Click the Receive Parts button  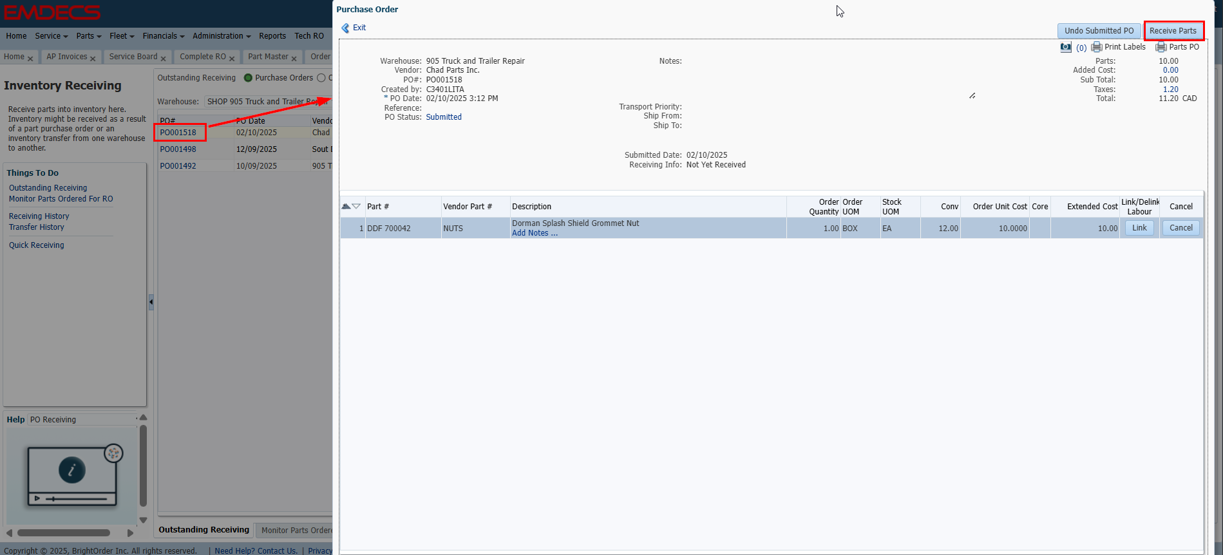(x=1173, y=31)
